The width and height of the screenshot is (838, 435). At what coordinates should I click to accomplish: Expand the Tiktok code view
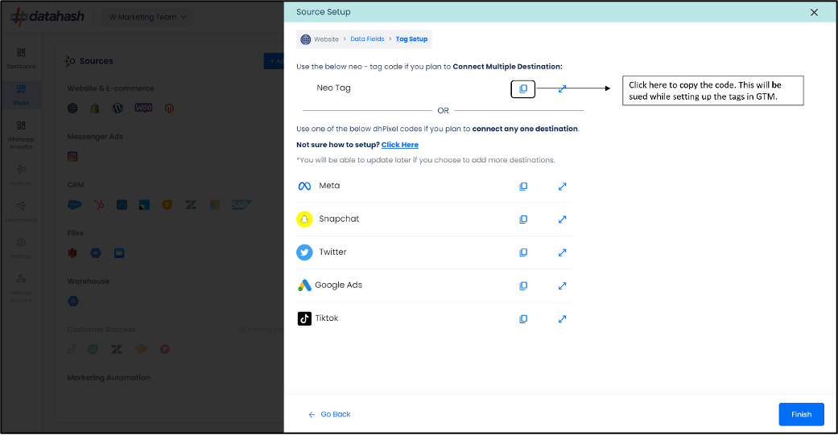[x=562, y=318]
